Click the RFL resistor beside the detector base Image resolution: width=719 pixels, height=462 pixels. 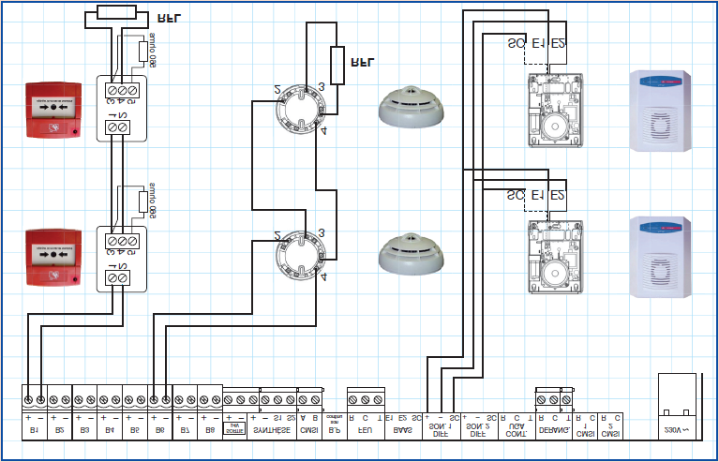click(x=337, y=65)
